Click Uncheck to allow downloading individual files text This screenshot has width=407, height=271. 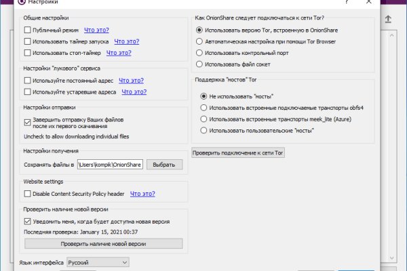pyautogui.click(x=76, y=137)
